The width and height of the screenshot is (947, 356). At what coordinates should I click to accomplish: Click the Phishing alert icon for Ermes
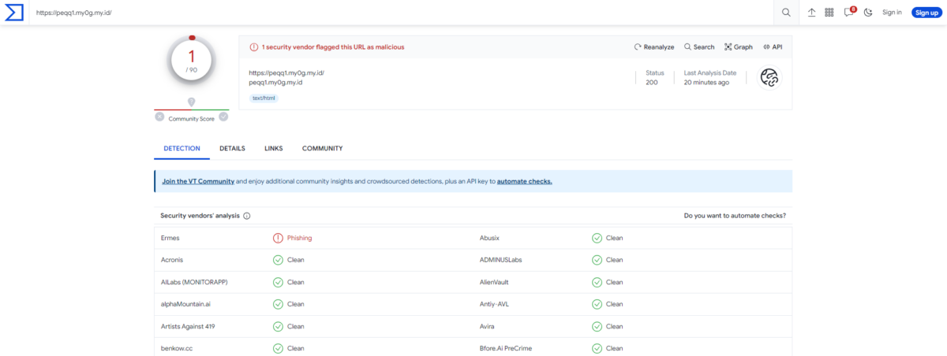click(278, 238)
